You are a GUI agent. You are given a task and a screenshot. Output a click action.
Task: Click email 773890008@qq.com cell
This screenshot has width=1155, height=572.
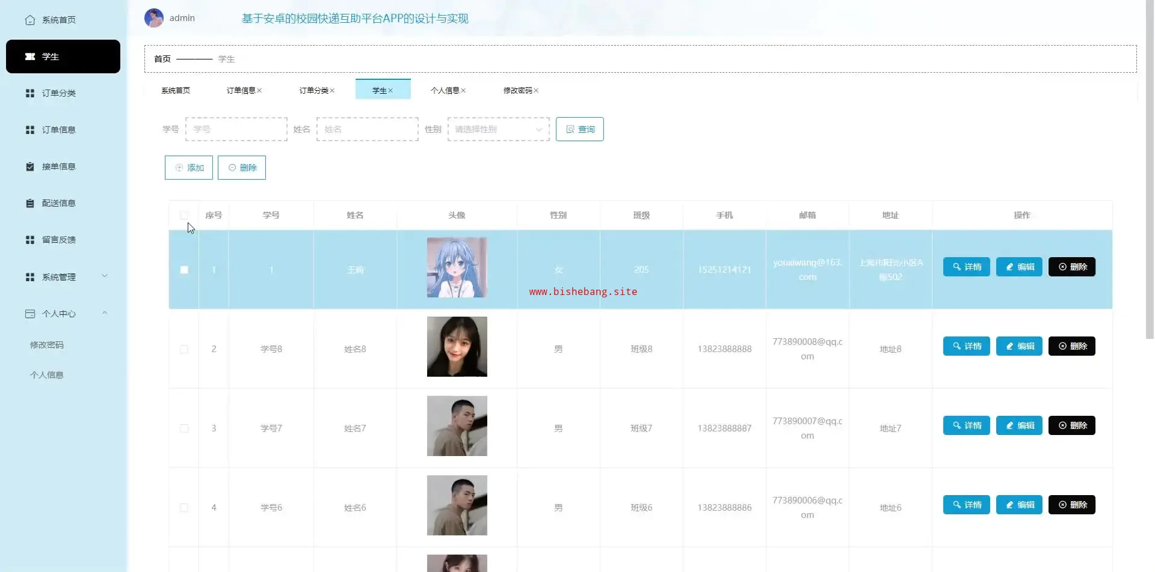coord(807,349)
